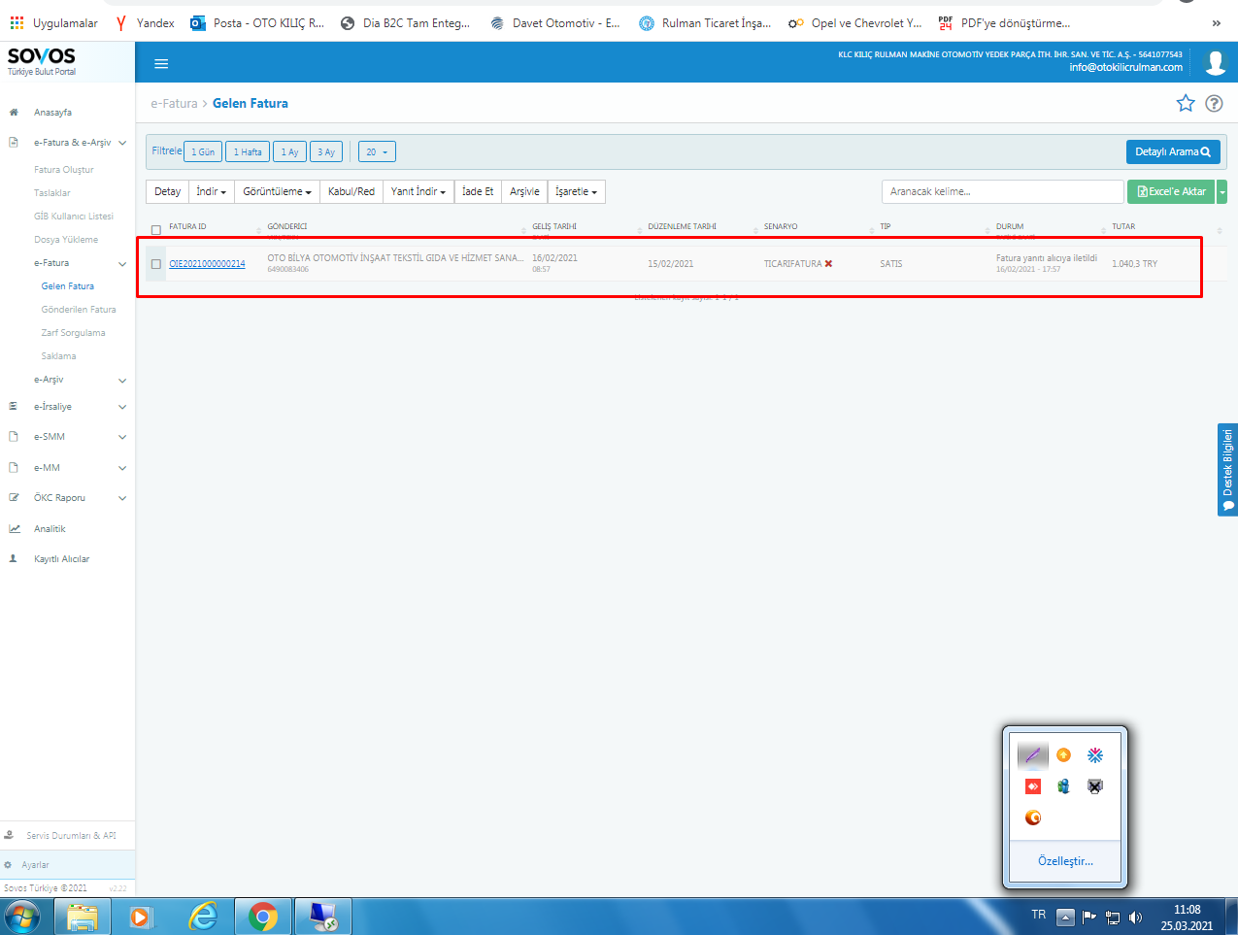Open Zarf Sorgulama menu item
Screen dimensions: 1238x935
click(x=73, y=333)
